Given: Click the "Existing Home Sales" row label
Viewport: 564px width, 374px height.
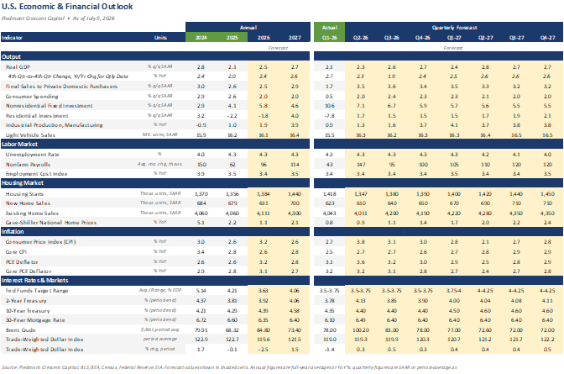Looking at the screenshot, I should (x=32, y=213).
